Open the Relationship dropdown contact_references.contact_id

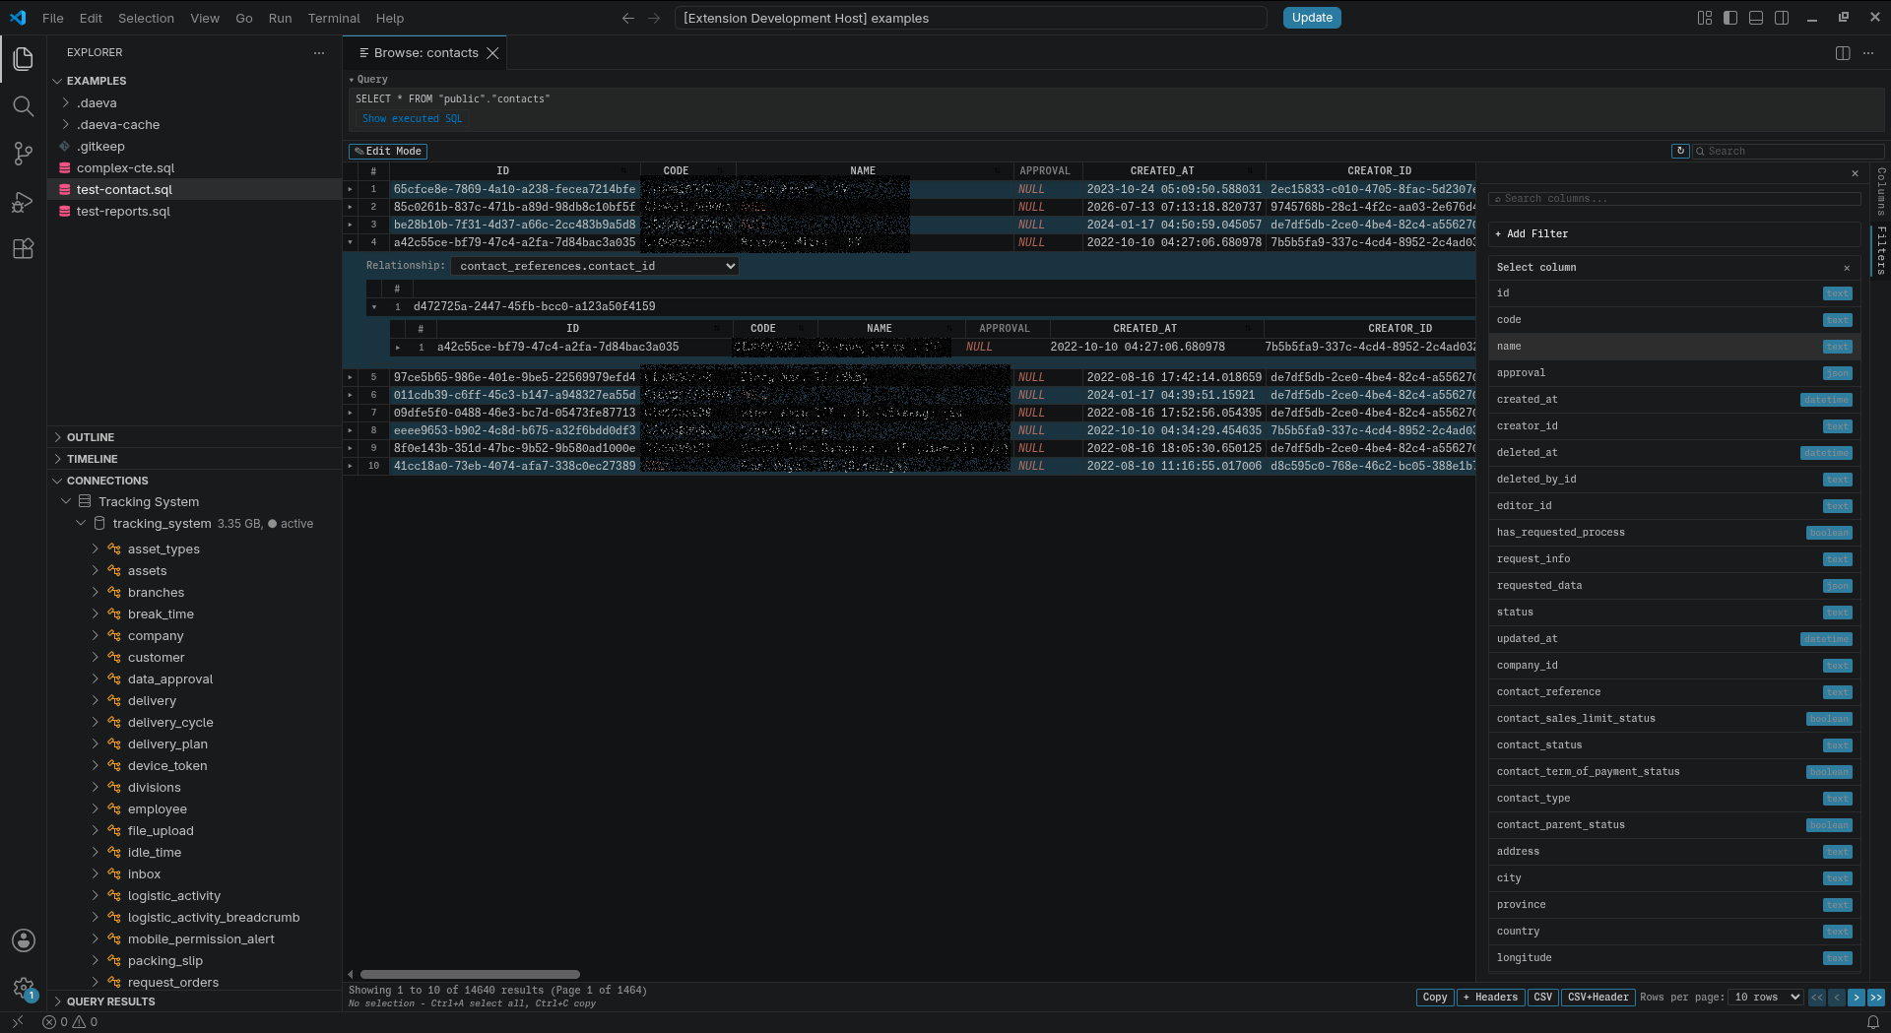coord(595,266)
